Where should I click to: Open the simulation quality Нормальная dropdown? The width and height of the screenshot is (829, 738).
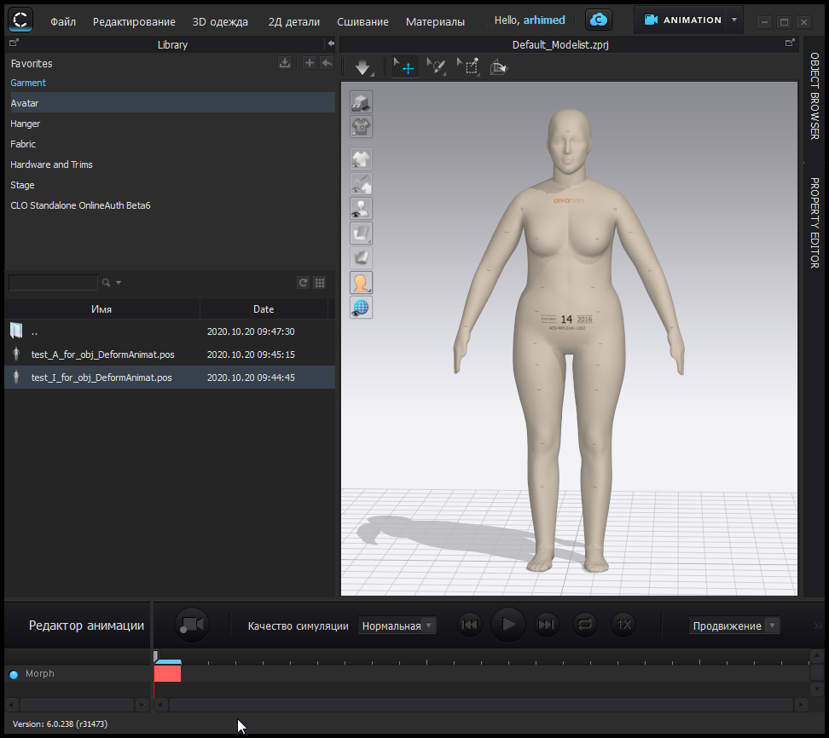tap(397, 626)
